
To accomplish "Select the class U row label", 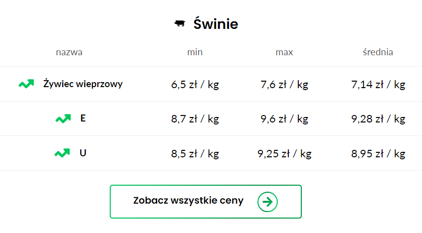I will pyautogui.click(x=83, y=153).
